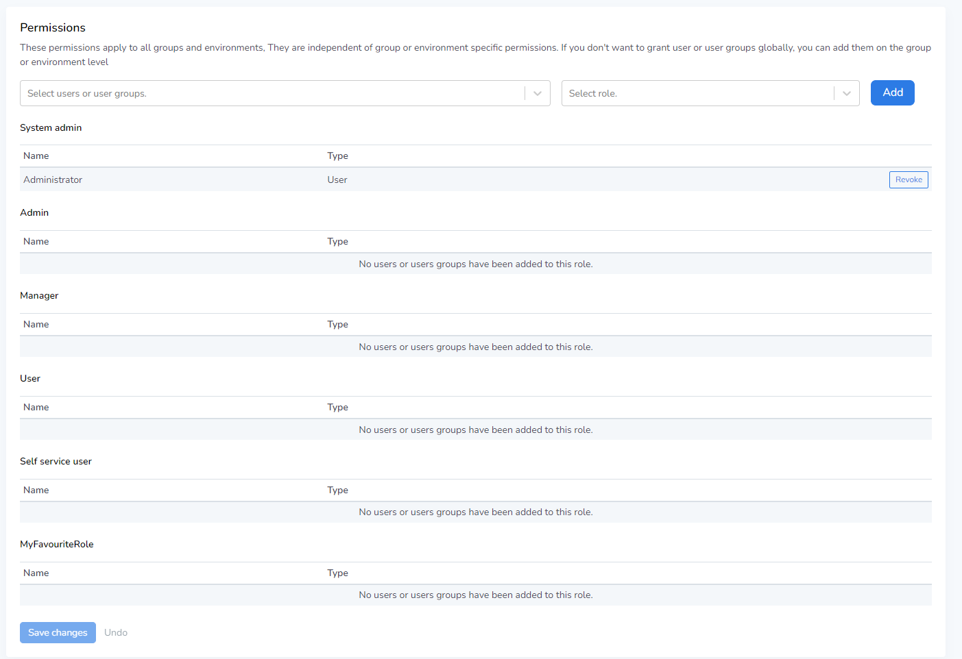The width and height of the screenshot is (962, 659).
Task: Click the MyFavouriteRole section heading
Action: pyautogui.click(x=57, y=545)
